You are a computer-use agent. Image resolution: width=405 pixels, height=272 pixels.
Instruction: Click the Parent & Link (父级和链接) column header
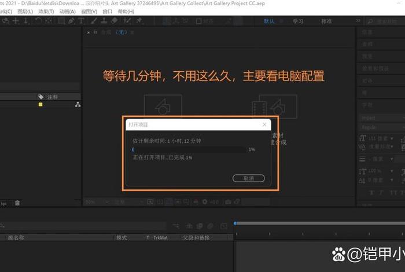coord(196,238)
